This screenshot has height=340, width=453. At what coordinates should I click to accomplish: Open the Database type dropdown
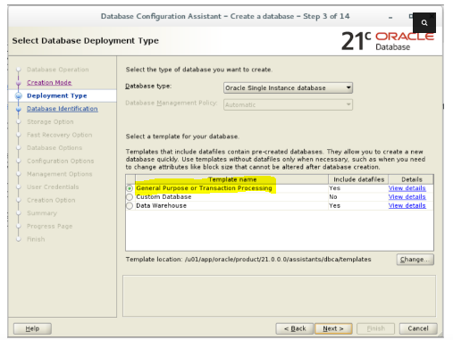(288, 88)
